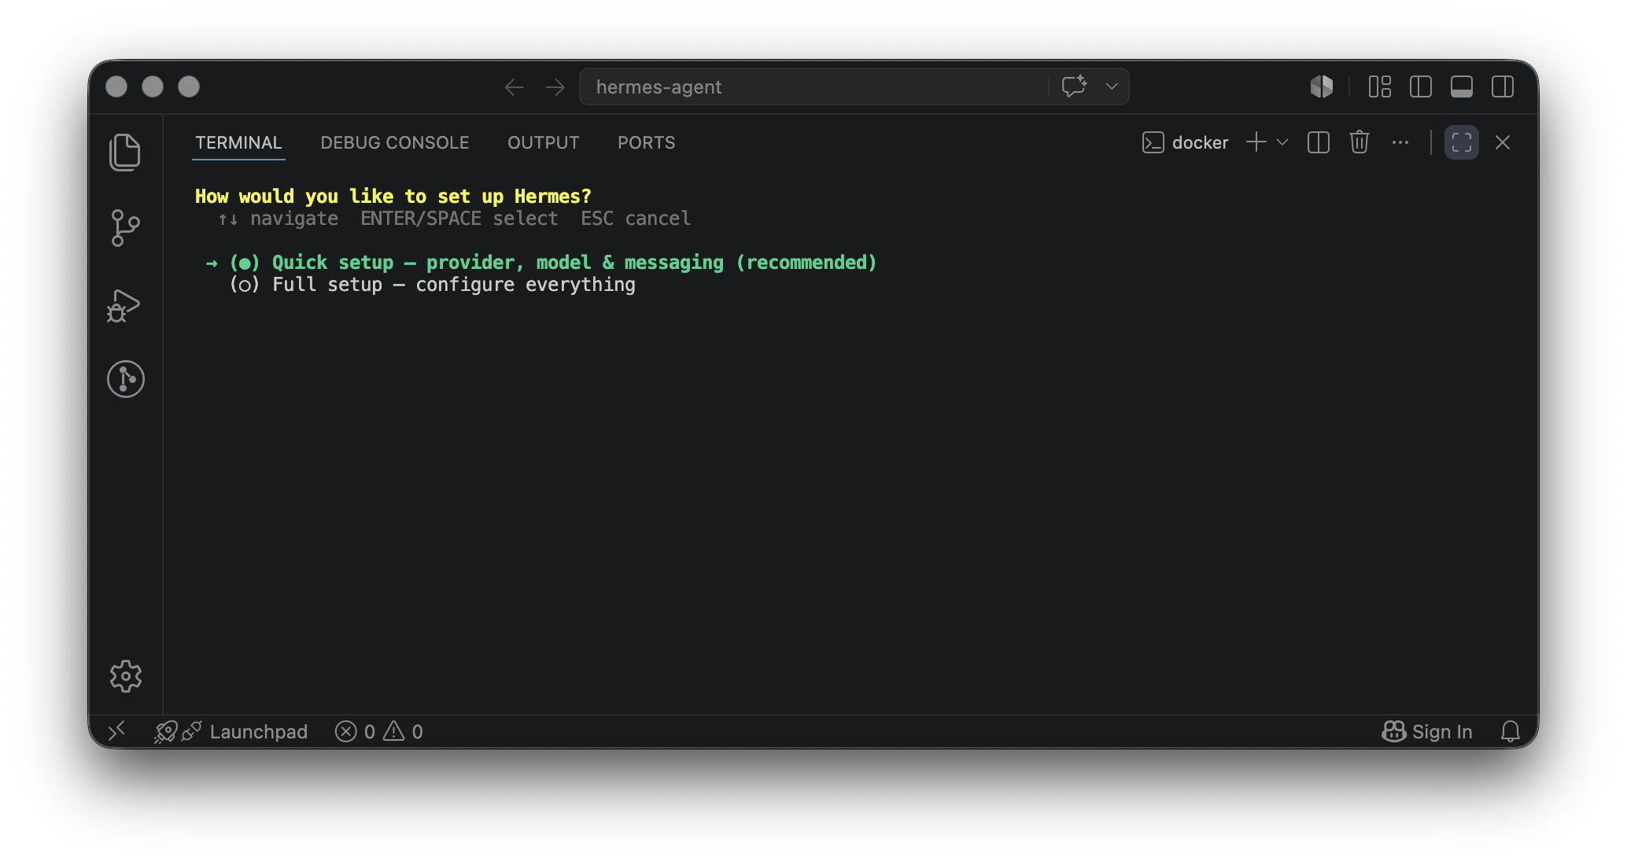
Task: Kill the terminal with trash icon
Action: point(1360,142)
